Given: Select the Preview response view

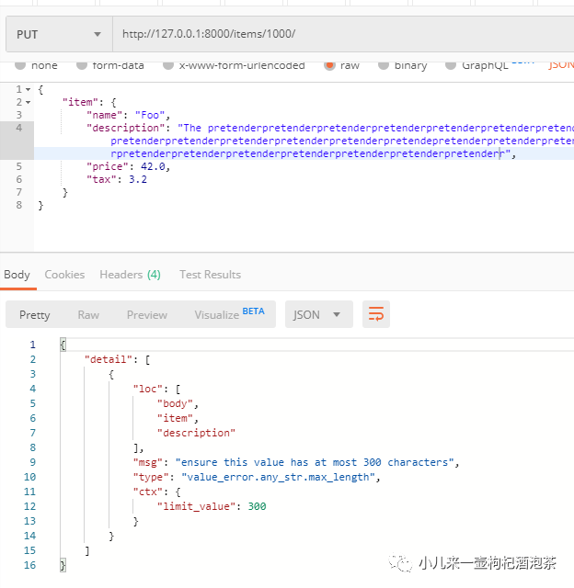Looking at the screenshot, I should (x=147, y=314).
